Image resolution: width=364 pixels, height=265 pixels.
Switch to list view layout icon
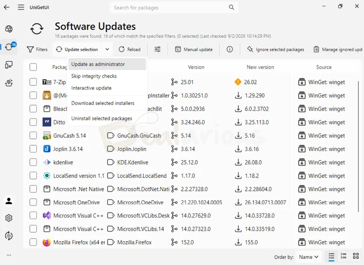pyautogui.click(x=331, y=256)
